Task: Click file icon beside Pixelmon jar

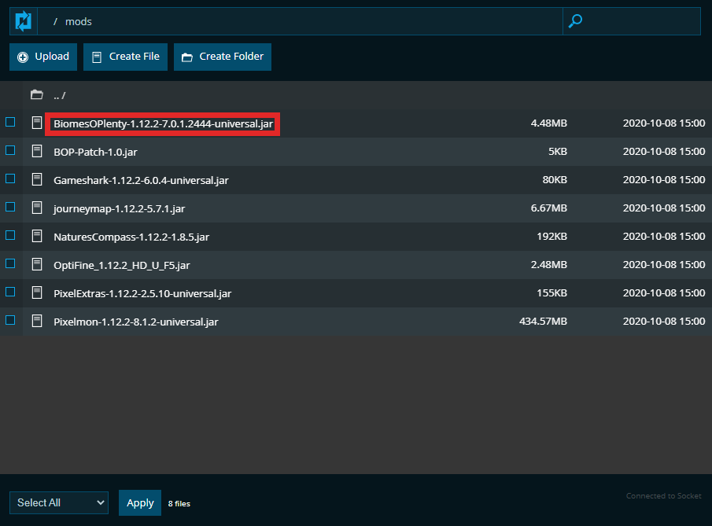Action: click(37, 322)
